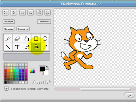
Task: Zoom in with plus magnifier
Action: point(49,82)
